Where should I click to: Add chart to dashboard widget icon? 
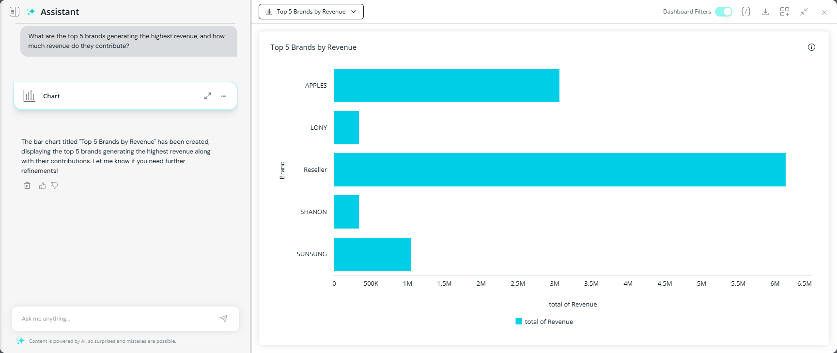click(785, 12)
